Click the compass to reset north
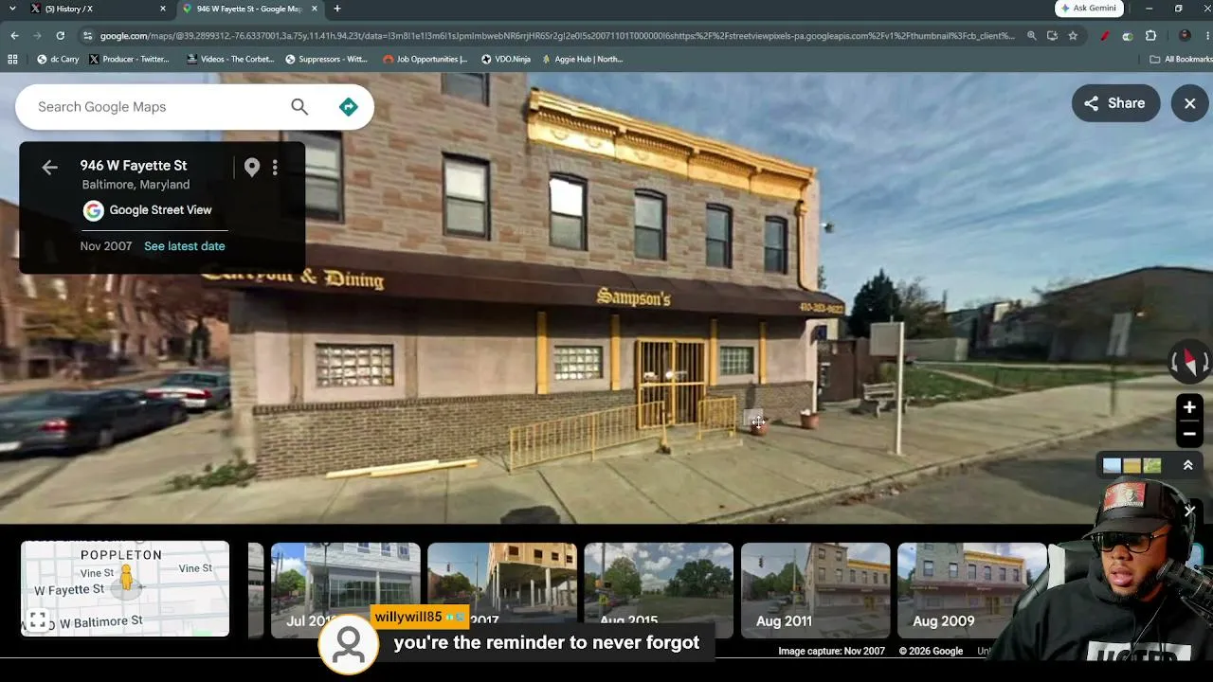Viewport: 1213px width, 682px height. [x=1190, y=361]
